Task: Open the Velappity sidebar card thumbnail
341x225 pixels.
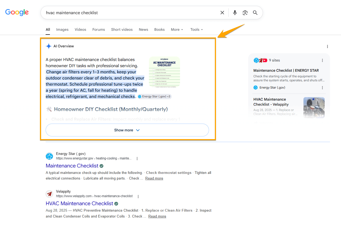Action: click(x=314, y=108)
